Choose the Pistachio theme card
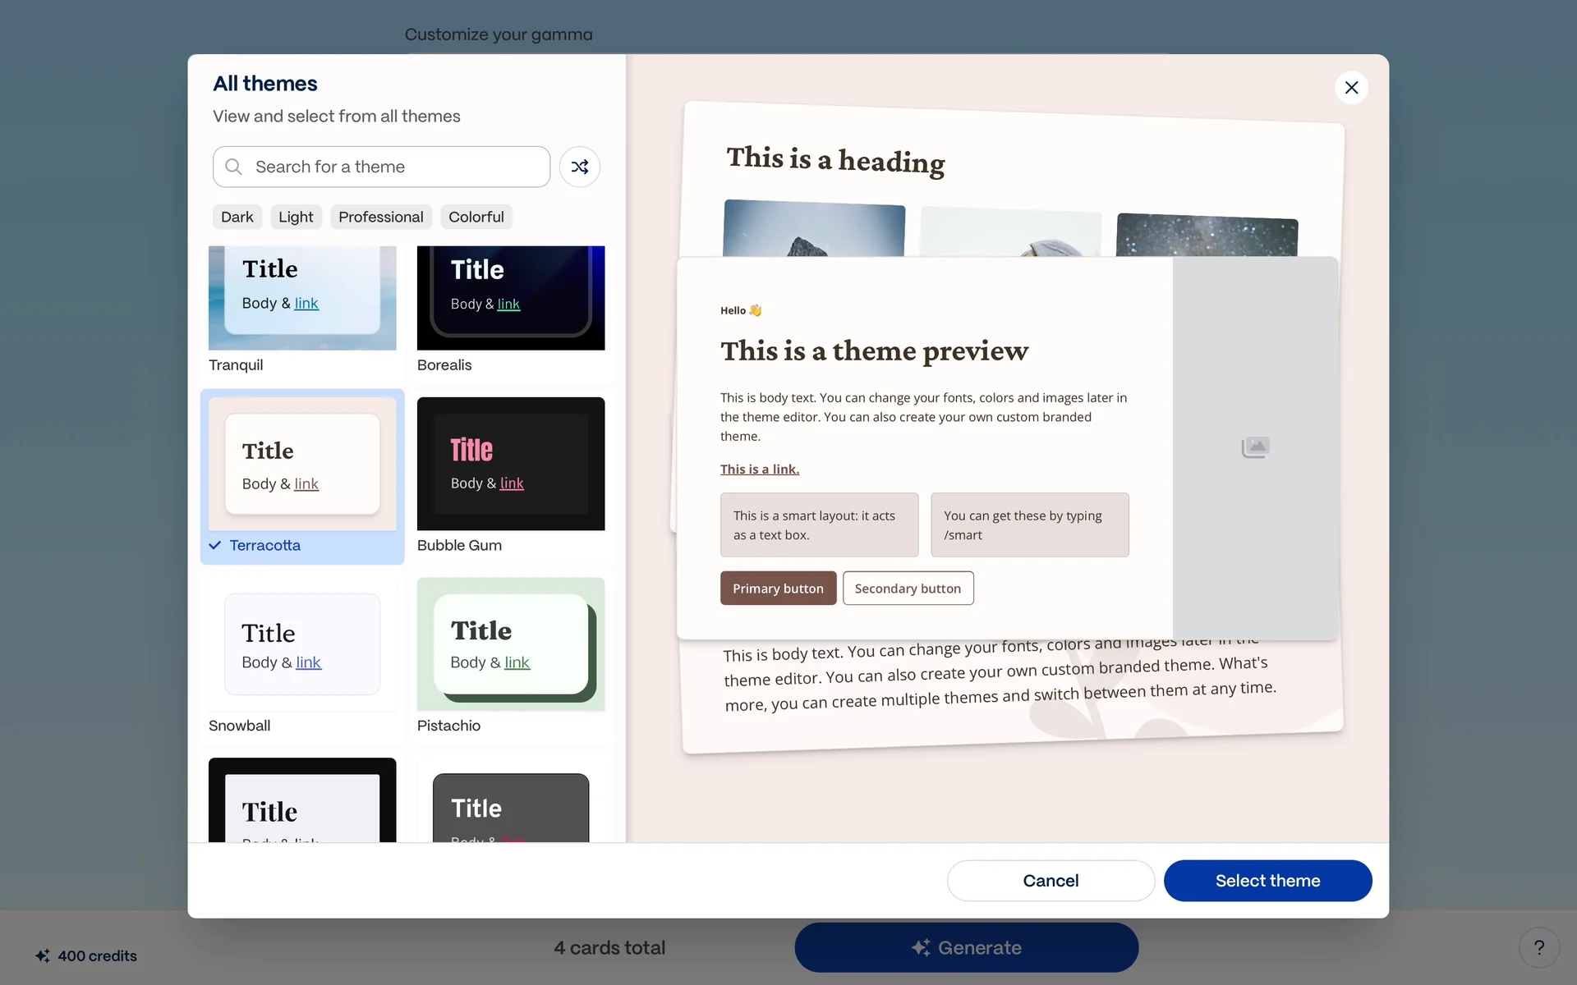Screen dimensions: 1577x985 pos(510,645)
